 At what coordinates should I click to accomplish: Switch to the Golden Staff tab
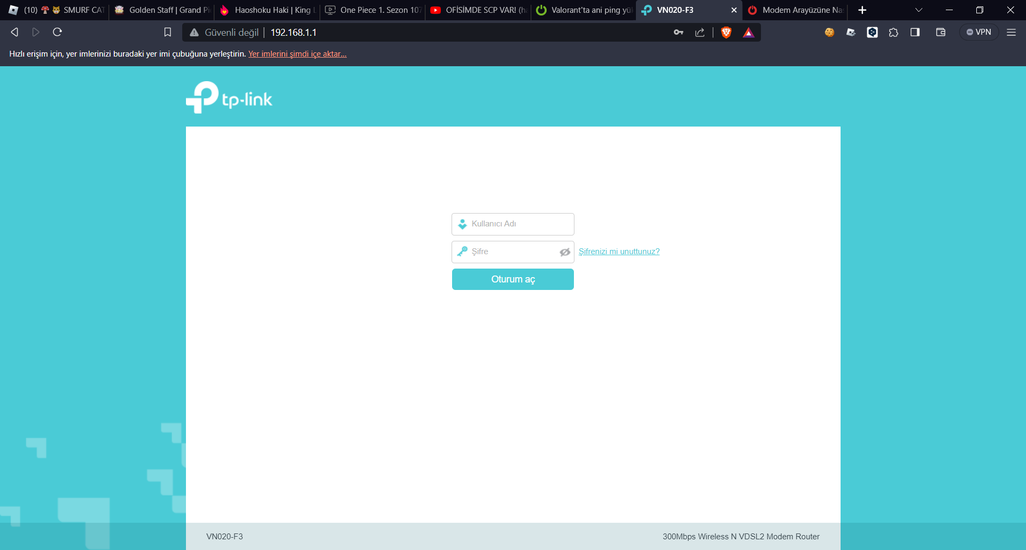[x=162, y=10]
